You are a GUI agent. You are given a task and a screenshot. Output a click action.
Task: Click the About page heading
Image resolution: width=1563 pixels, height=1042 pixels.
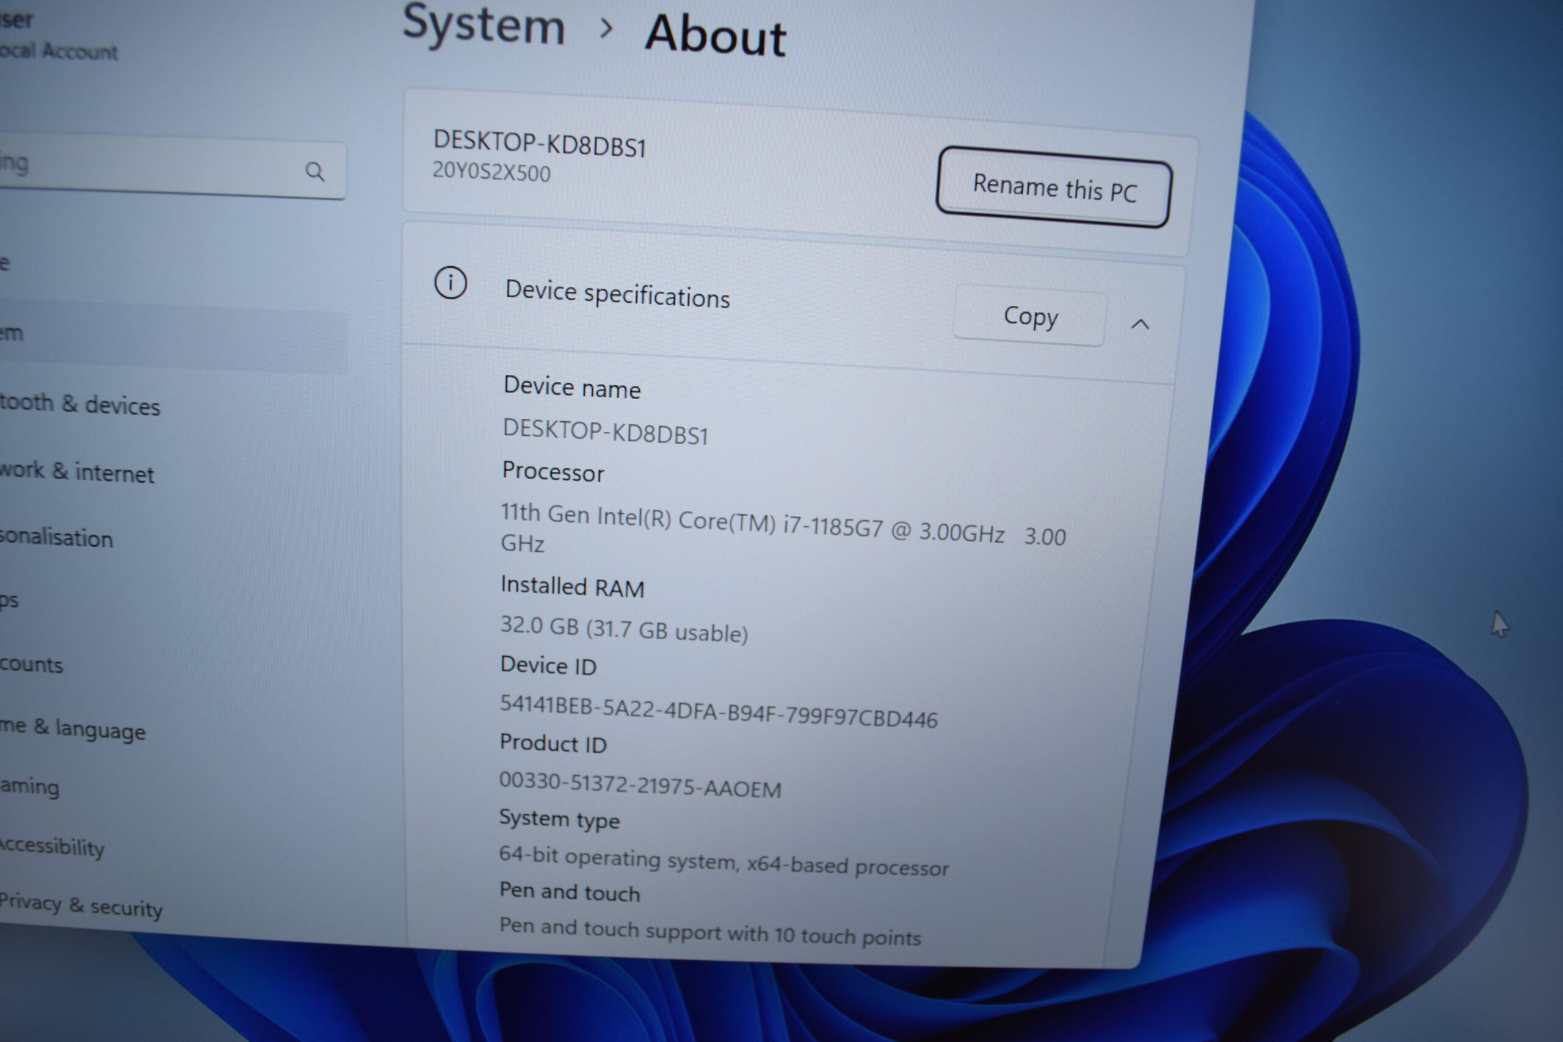tap(716, 35)
